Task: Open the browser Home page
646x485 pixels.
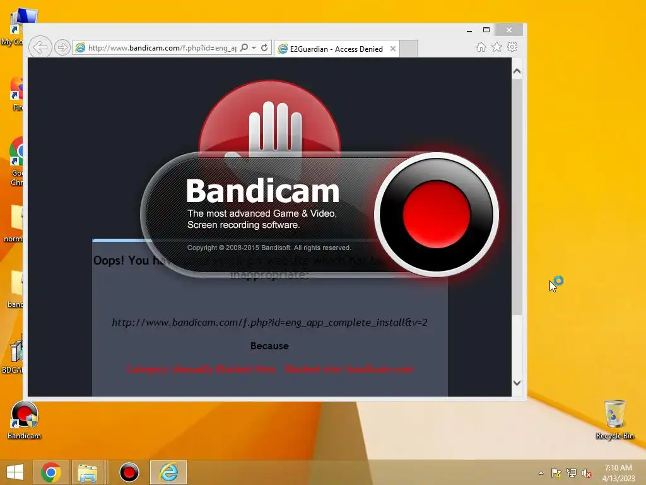Action: [481, 47]
